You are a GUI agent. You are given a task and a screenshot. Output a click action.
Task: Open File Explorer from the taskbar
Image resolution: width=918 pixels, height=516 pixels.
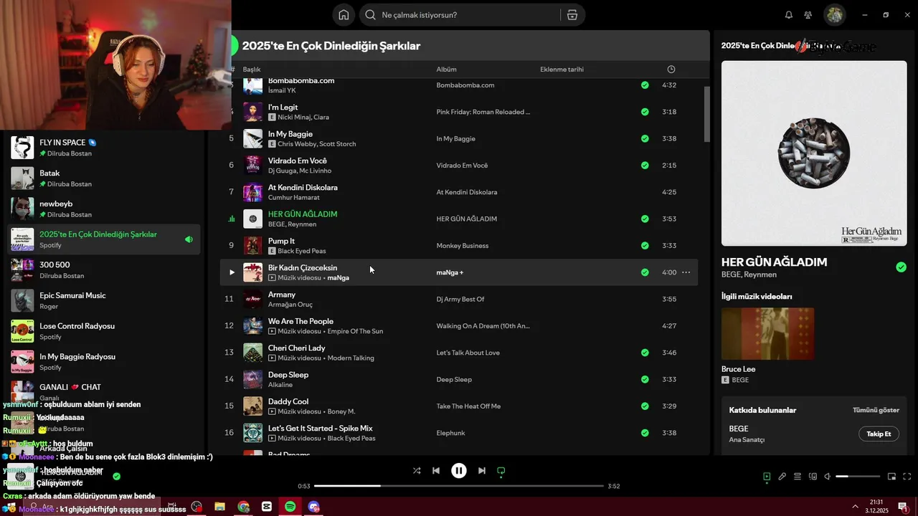tap(220, 507)
